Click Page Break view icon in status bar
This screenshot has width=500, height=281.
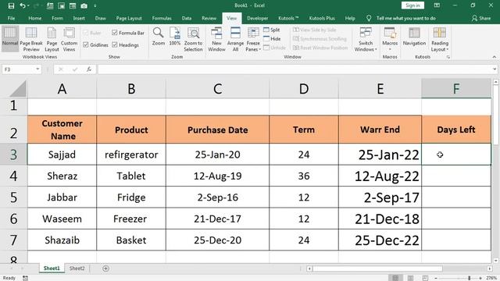pyautogui.click(x=425, y=278)
